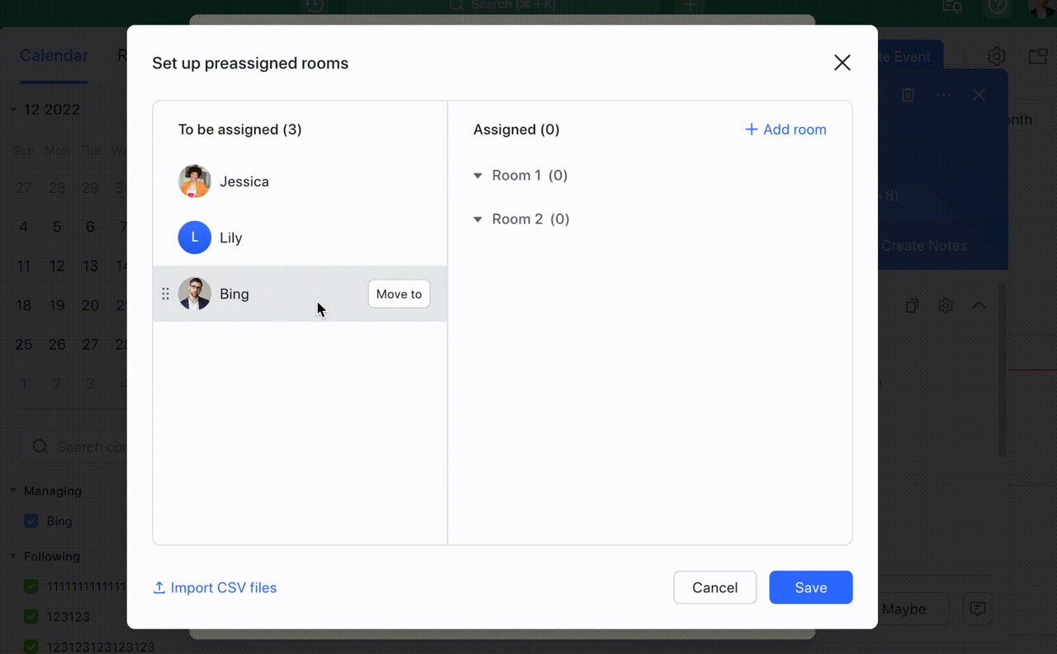The image size is (1057, 654).
Task: Click the chat comment icon near Maybe
Action: [x=978, y=609]
